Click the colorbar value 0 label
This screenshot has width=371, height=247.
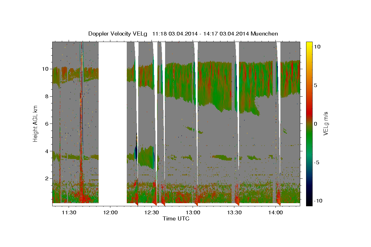[316, 124]
